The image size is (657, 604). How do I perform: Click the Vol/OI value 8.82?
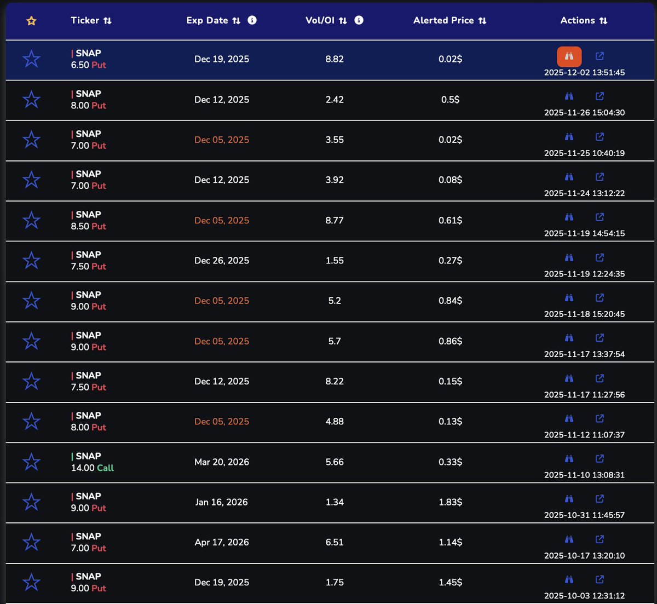[x=335, y=59]
